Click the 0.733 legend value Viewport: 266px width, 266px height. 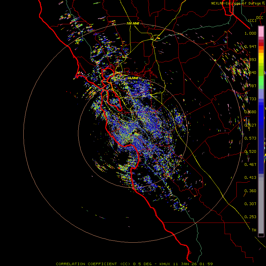pos(250,99)
